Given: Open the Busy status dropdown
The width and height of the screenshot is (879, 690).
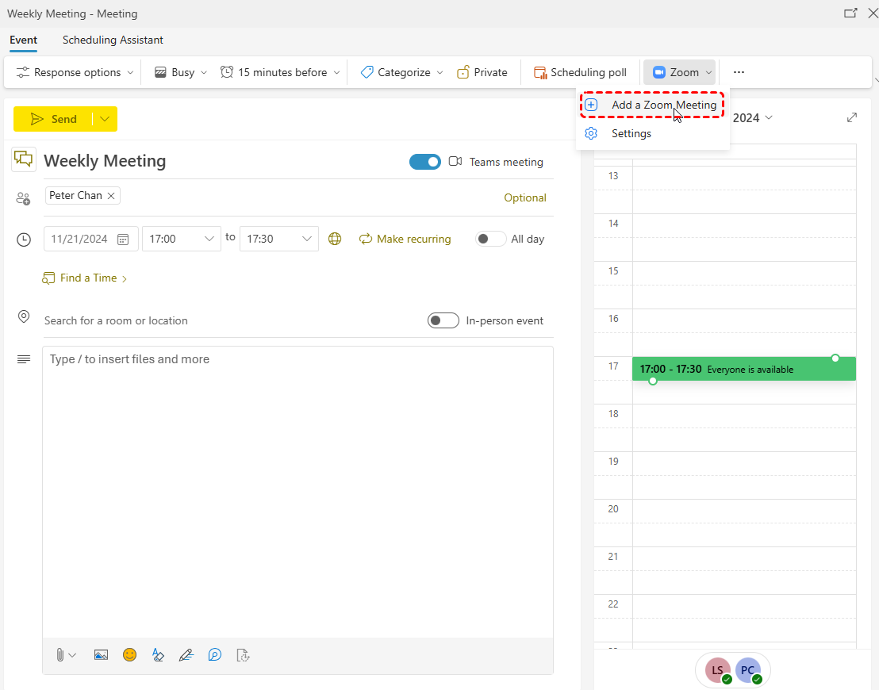Looking at the screenshot, I should point(181,72).
